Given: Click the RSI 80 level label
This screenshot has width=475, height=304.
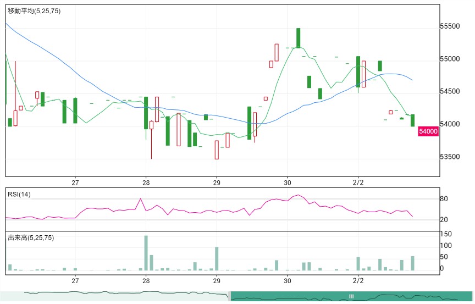Looking at the screenshot, I should [444, 199].
